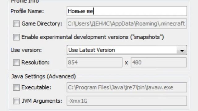Click the Executable label text
The width and height of the screenshot is (198, 111).
pos(36,87)
